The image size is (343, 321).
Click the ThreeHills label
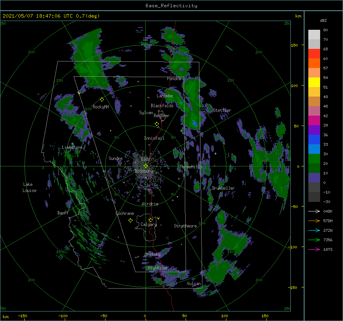click(x=191, y=167)
